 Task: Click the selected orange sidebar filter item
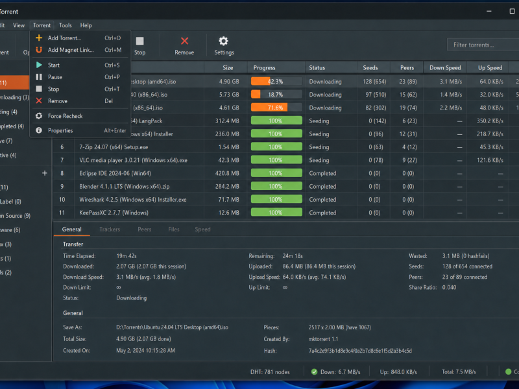coord(15,83)
